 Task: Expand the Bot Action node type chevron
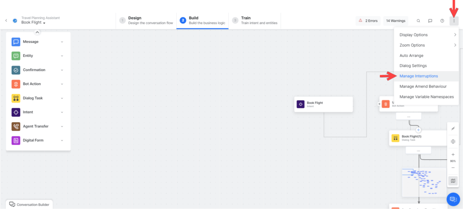click(62, 84)
